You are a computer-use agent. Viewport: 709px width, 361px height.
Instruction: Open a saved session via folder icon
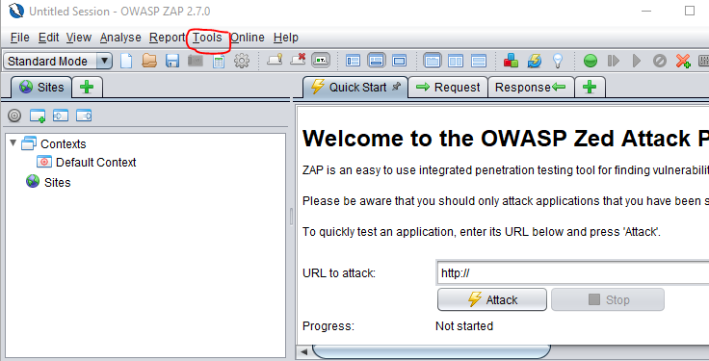(x=149, y=61)
